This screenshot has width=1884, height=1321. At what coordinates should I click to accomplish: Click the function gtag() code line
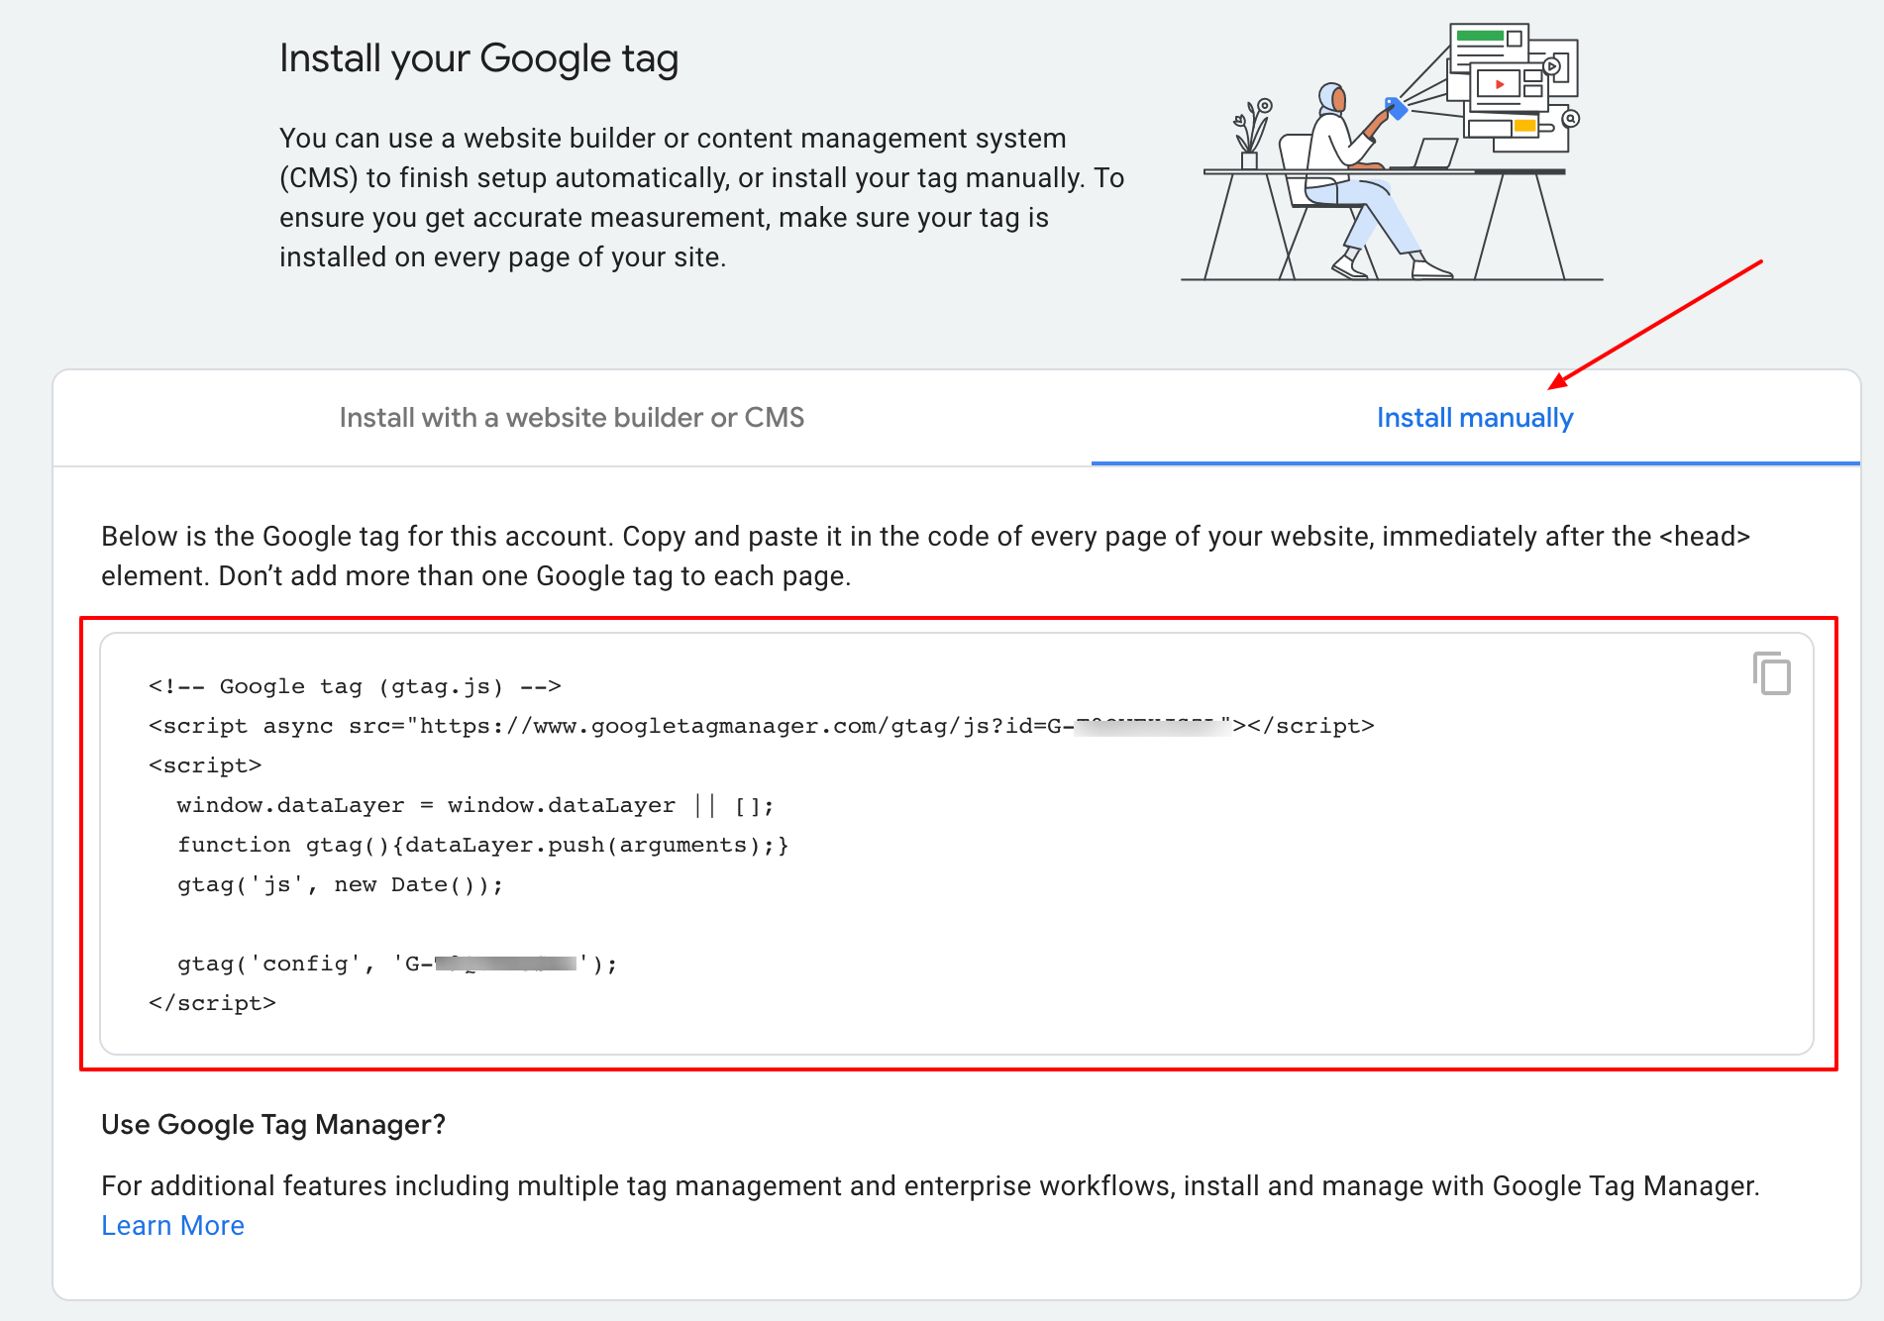coord(482,845)
